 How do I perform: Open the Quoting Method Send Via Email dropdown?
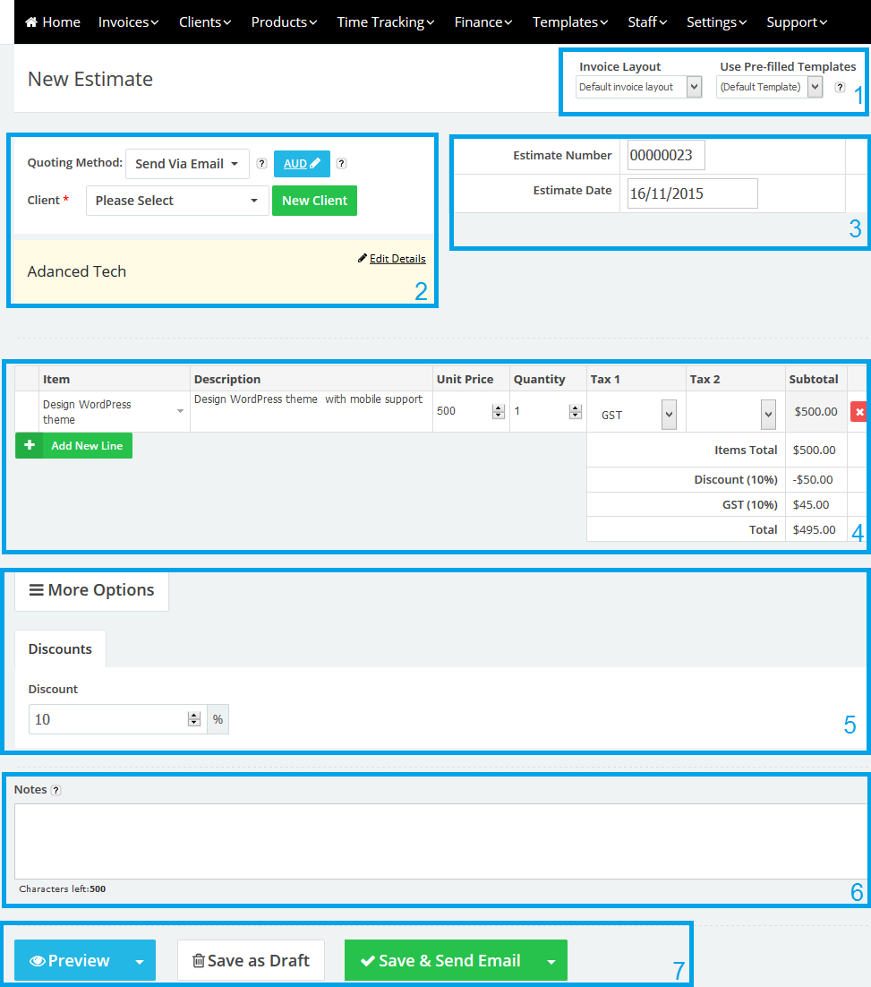187,164
